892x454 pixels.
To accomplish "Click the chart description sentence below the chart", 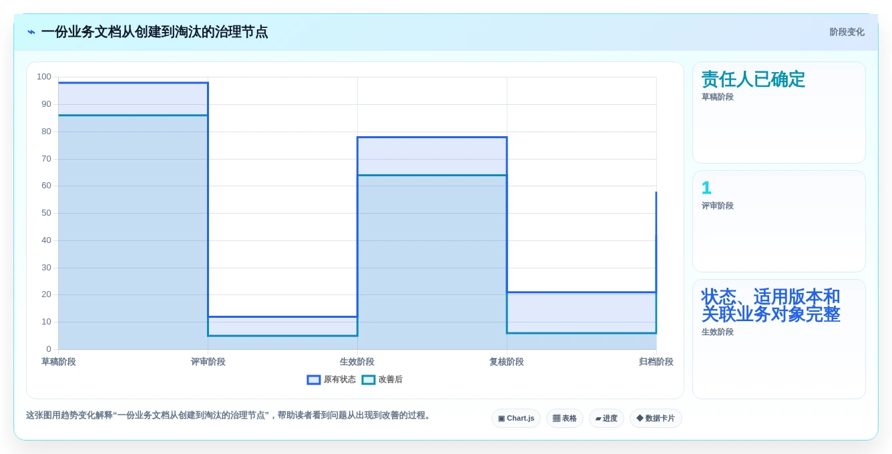I will (x=230, y=415).
